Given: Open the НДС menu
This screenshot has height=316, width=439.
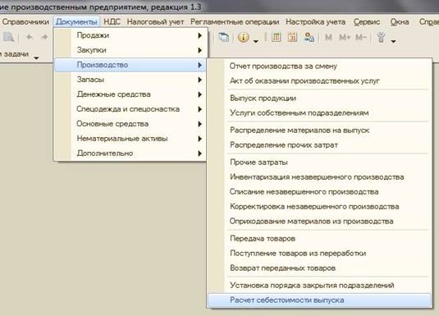Looking at the screenshot, I should tap(112, 22).
